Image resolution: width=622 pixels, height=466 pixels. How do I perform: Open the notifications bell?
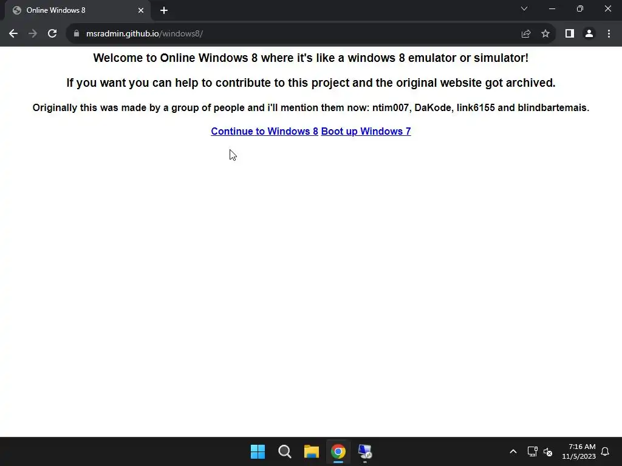pyautogui.click(x=605, y=451)
